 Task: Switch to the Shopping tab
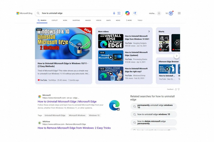[76, 20]
